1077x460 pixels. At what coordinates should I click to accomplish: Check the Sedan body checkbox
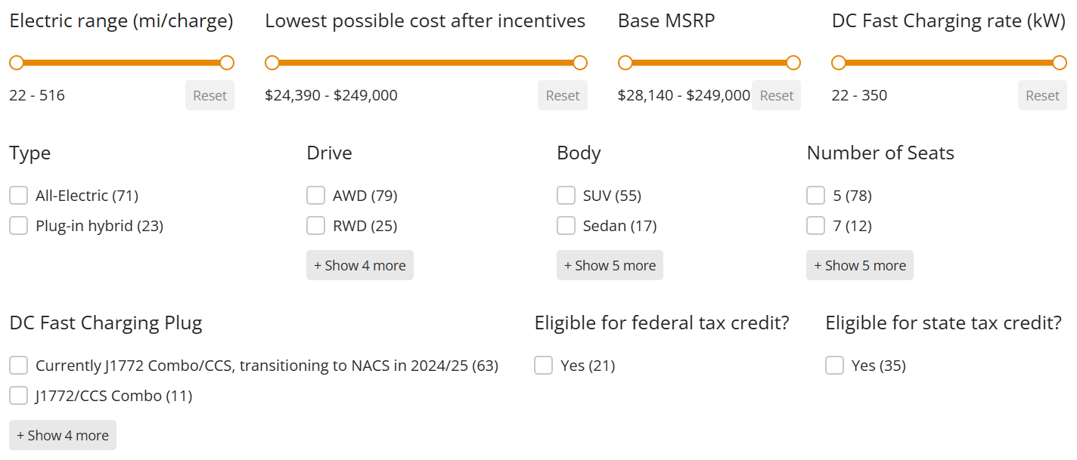[566, 226]
